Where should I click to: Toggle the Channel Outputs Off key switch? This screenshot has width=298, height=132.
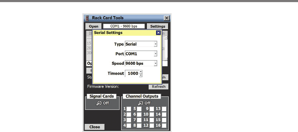(144, 103)
